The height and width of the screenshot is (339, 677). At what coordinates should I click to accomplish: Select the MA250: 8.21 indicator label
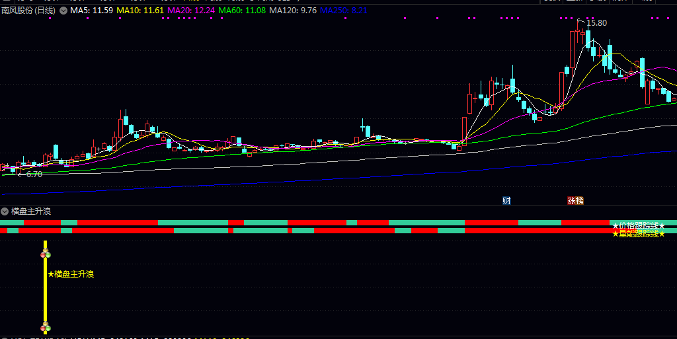344,11
